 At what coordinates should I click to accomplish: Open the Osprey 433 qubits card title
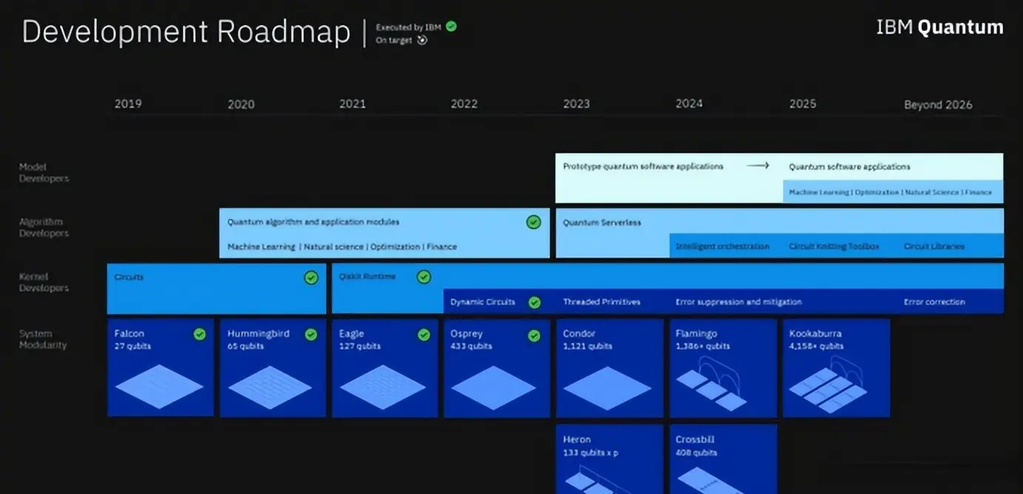(471, 339)
